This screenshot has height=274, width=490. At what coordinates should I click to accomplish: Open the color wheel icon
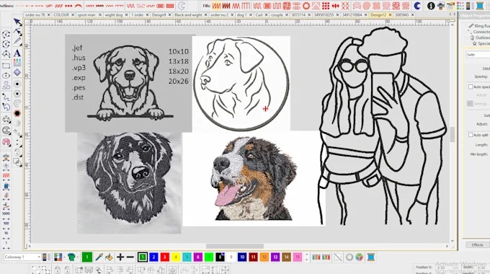point(360,257)
